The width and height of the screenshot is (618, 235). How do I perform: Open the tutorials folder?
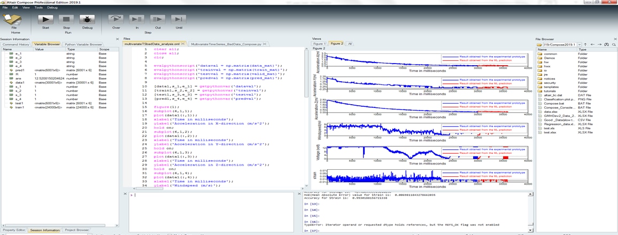pyautogui.click(x=550, y=91)
